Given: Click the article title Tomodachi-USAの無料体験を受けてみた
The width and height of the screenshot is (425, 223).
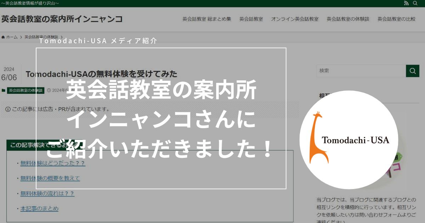Looking at the screenshot, I should pos(101,74).
